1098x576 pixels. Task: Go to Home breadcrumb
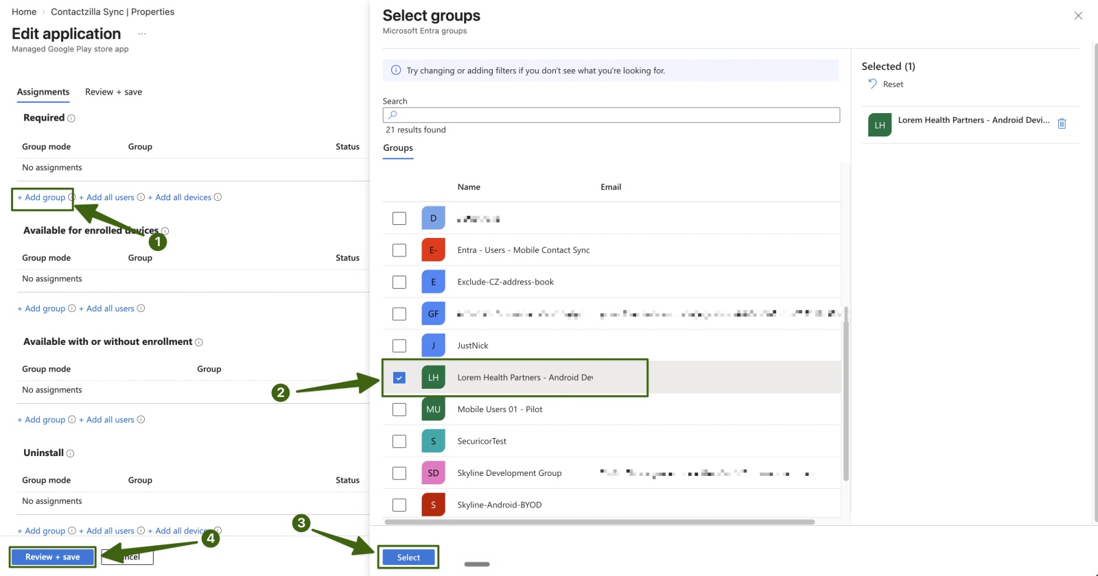(24, 12)
